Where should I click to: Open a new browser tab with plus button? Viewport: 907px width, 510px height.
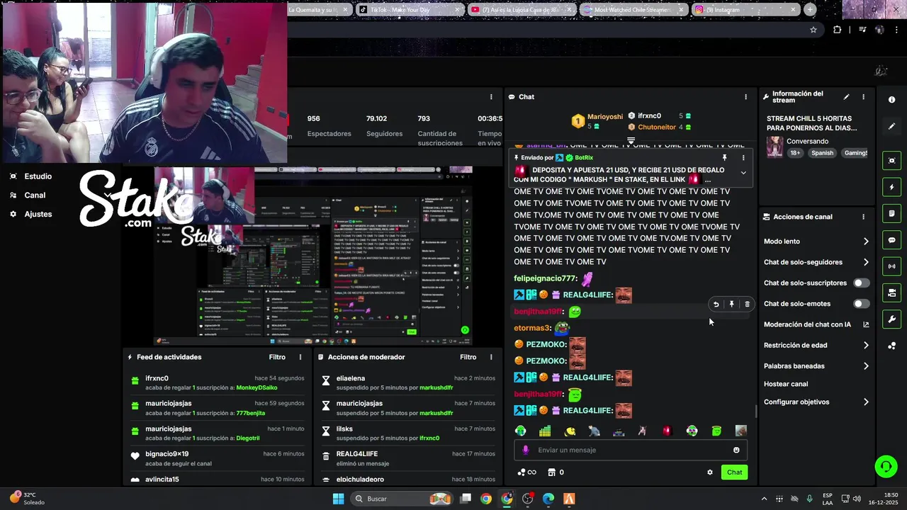coord(810,10)
